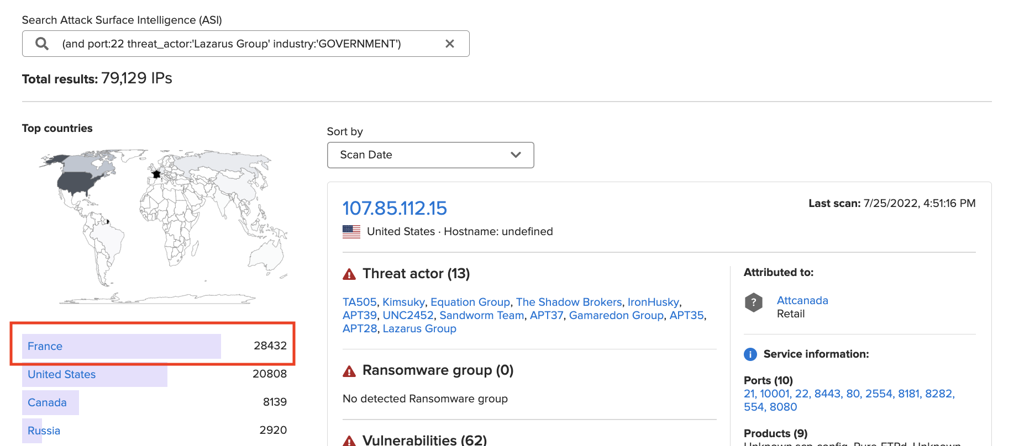Open the APT35 link
The width and height of the screenshot is (1019, 446).
pyautogui.click(x=686, y=315)
